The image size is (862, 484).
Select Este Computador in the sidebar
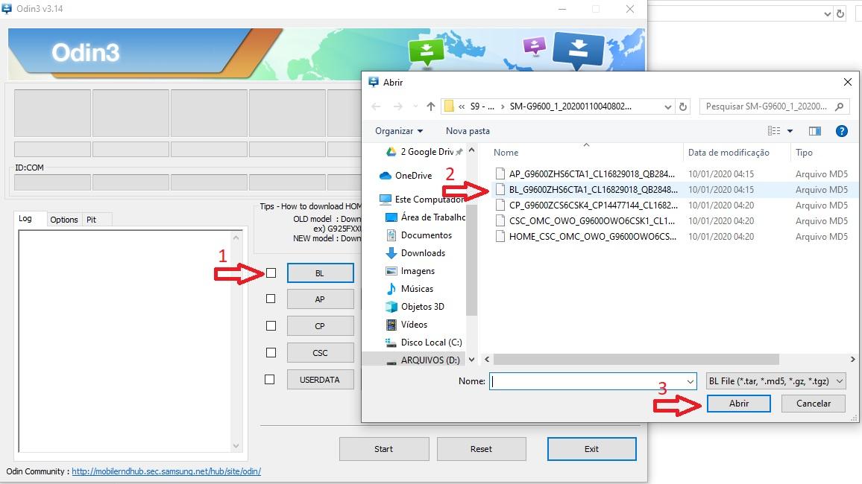pos(421,200)
